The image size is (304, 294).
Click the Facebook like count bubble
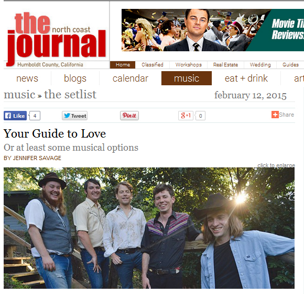[x=35, y=116]
